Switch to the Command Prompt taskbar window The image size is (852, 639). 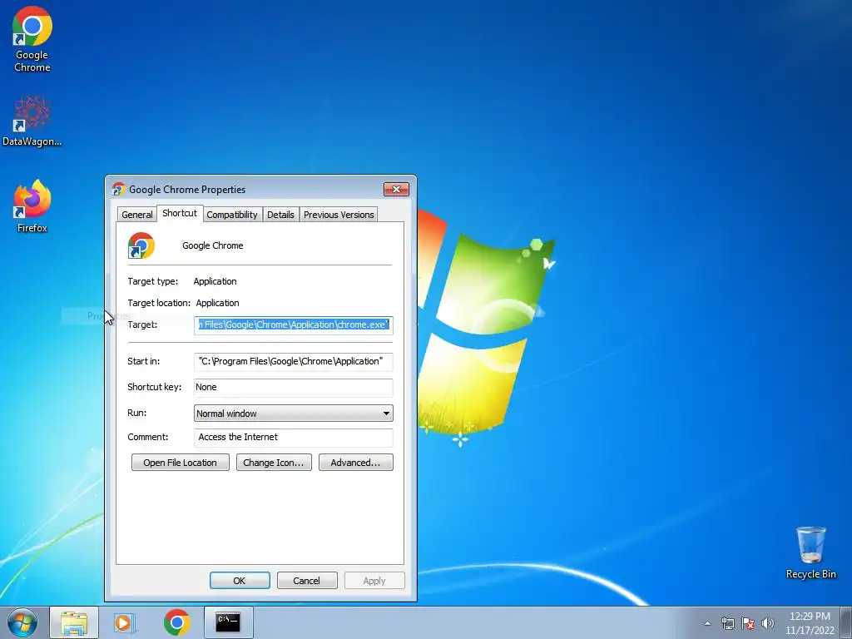pyautogui.click(x=228, y=622)
